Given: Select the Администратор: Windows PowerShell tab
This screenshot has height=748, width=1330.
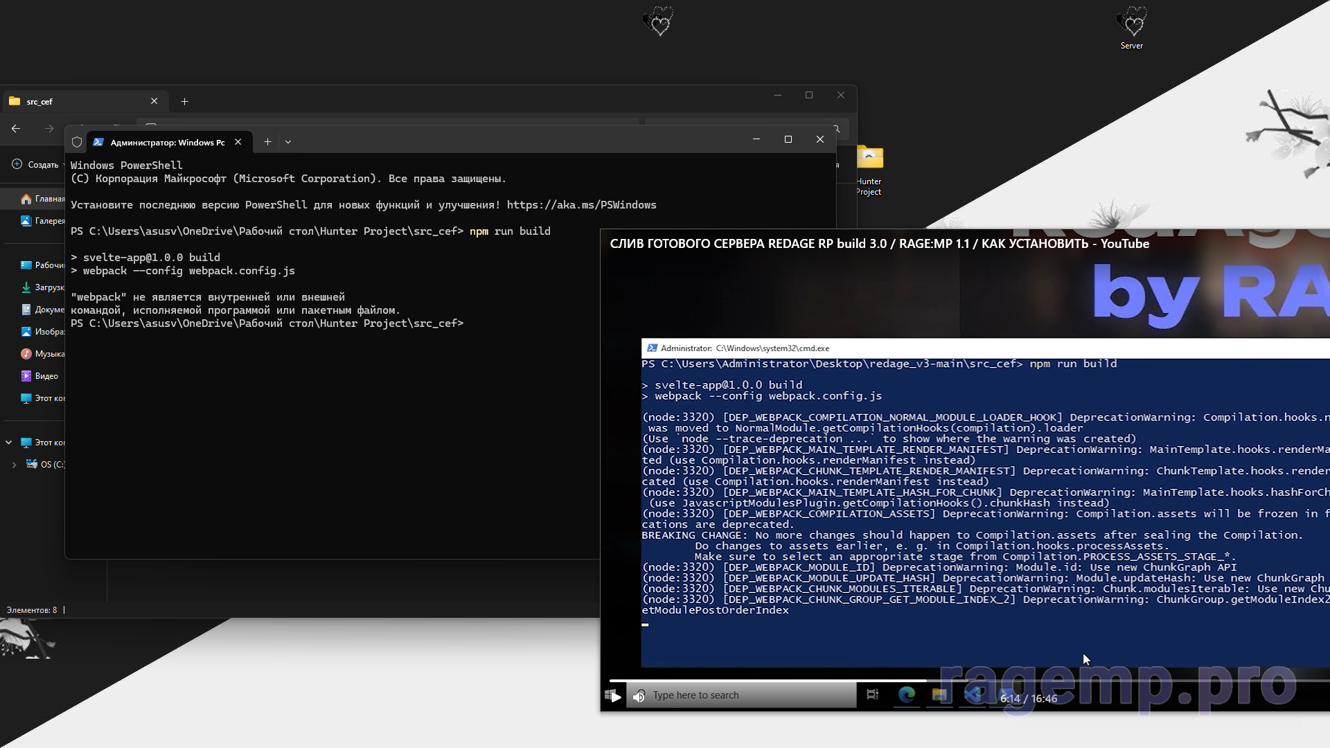Looking at the screenshot, I should (166, 142).
